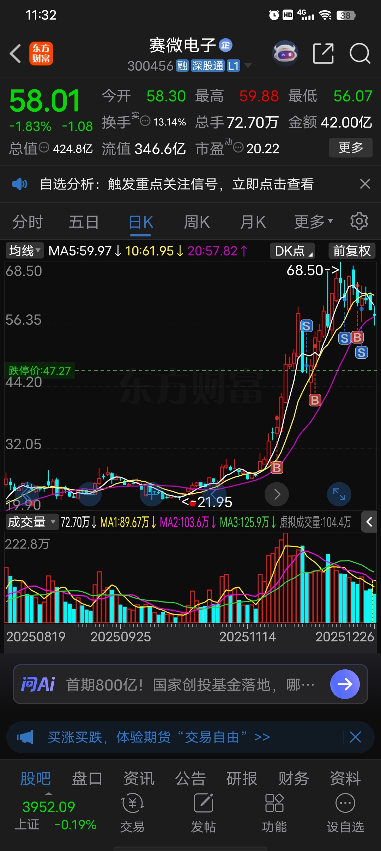Screen dimensions: 381x851
Task: Tap the 问AI logo
Action: [38, 684]
